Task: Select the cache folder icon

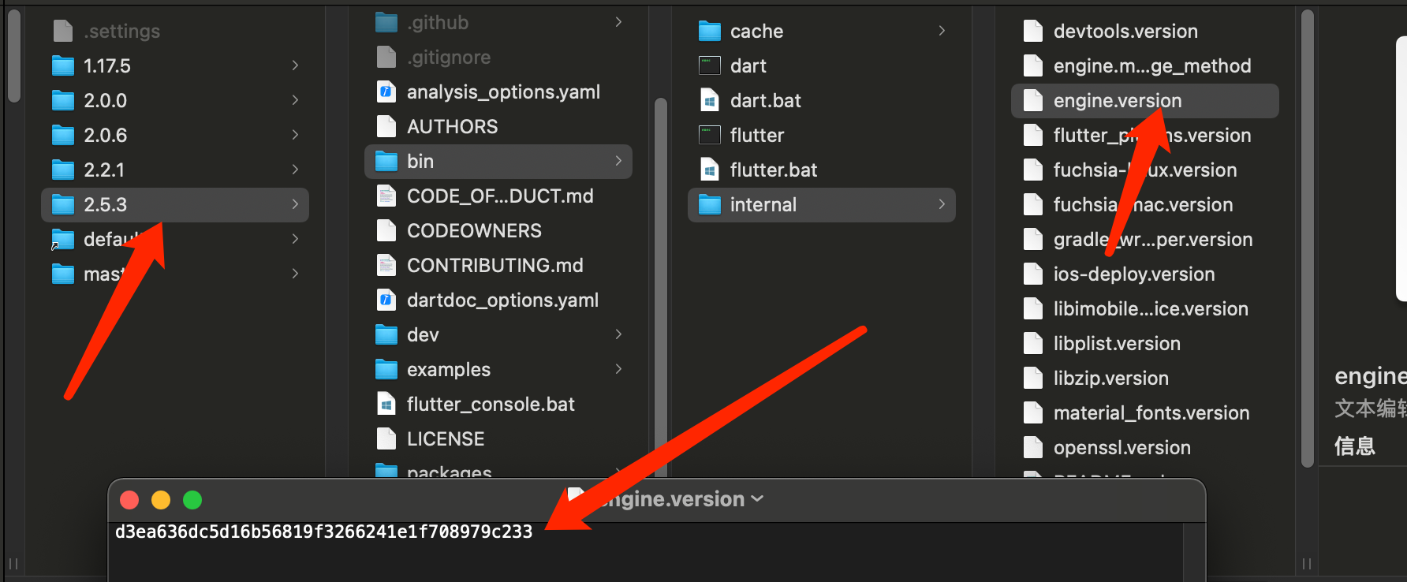Action: coord(710,31)
